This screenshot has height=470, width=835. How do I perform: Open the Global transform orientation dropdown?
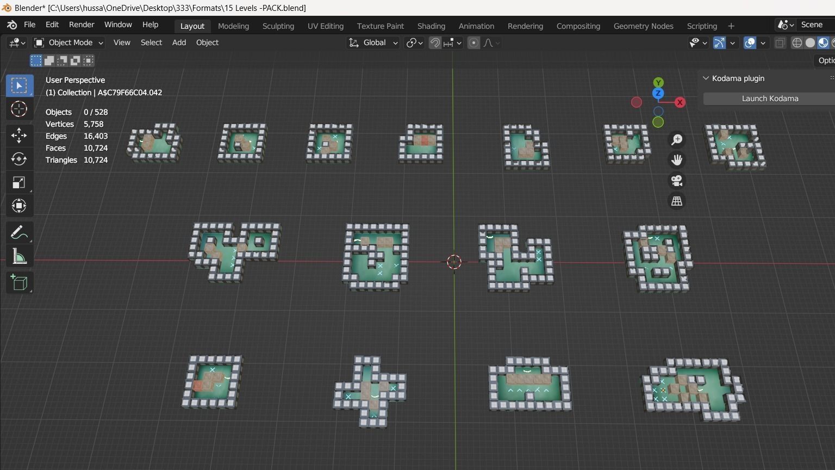(373, 43)
